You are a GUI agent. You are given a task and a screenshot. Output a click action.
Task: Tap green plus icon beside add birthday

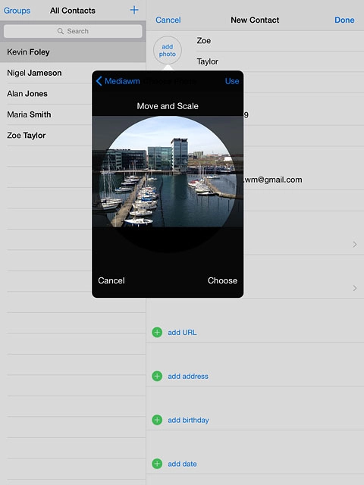pyautogui.click(x=157, y=420)
